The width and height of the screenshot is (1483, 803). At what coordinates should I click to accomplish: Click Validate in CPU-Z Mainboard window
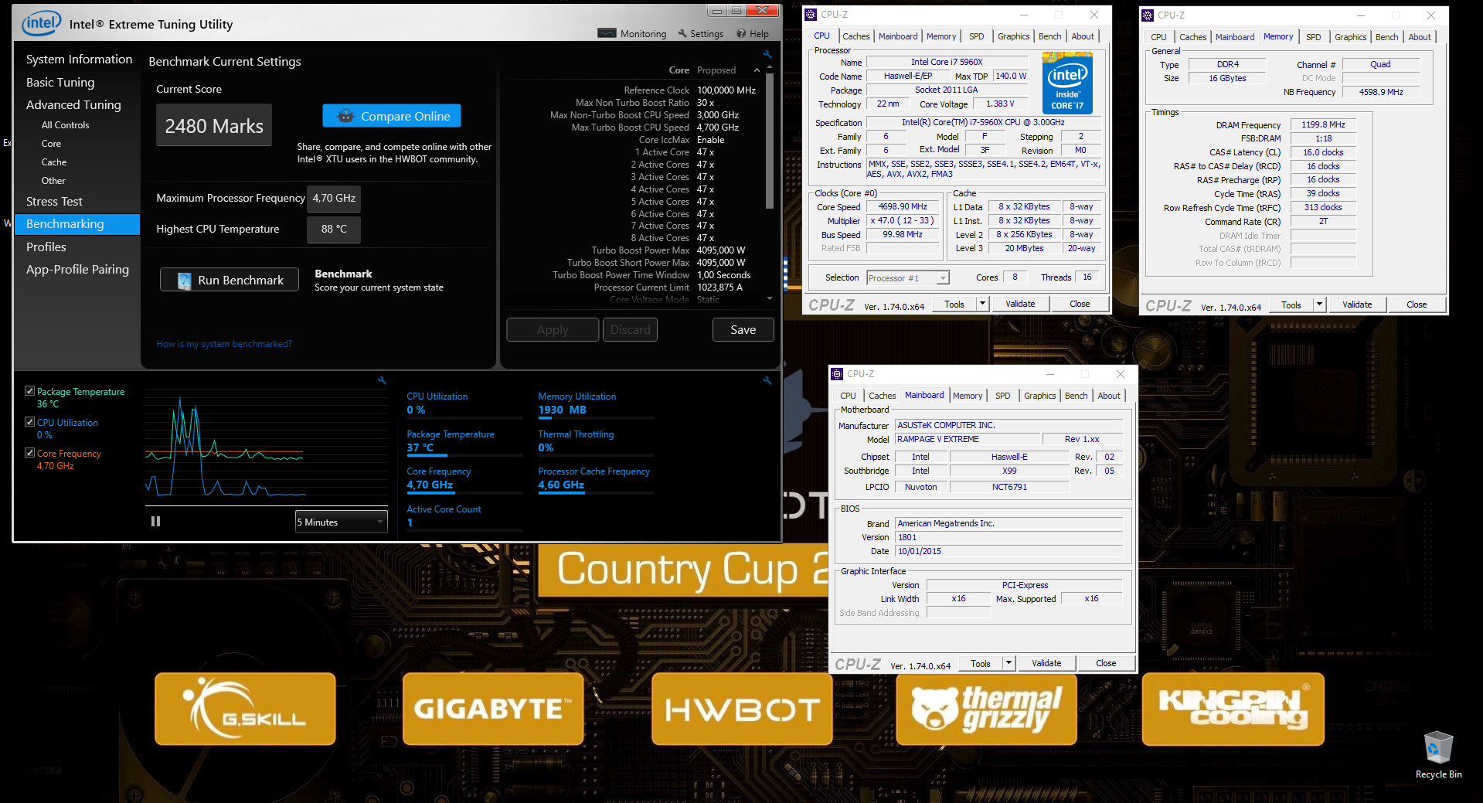tap(1046, 664)
